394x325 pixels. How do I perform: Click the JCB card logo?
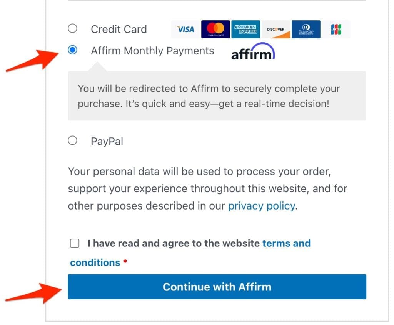click(x=336, y=29)
